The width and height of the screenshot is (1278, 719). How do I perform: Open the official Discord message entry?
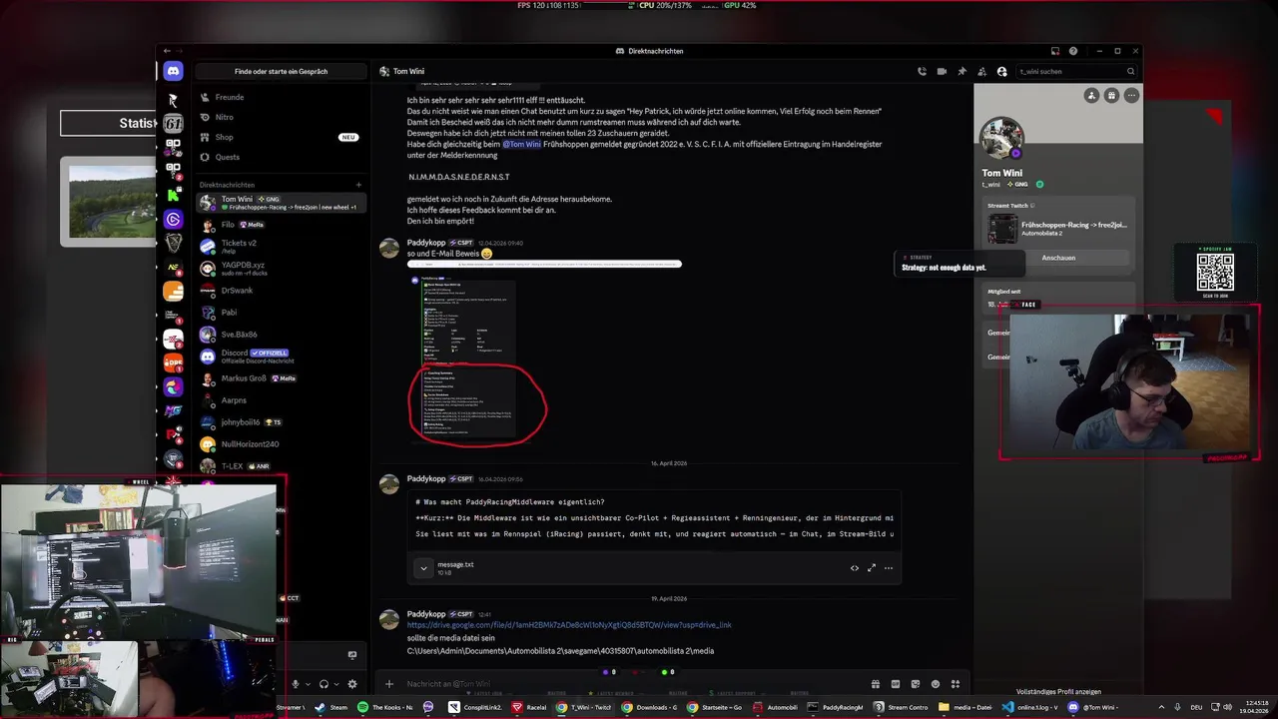(x=281, y=357)
